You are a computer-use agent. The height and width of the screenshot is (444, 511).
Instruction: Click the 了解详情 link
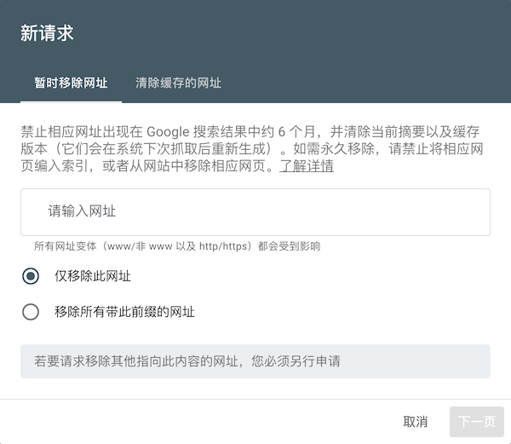(307, 166)
